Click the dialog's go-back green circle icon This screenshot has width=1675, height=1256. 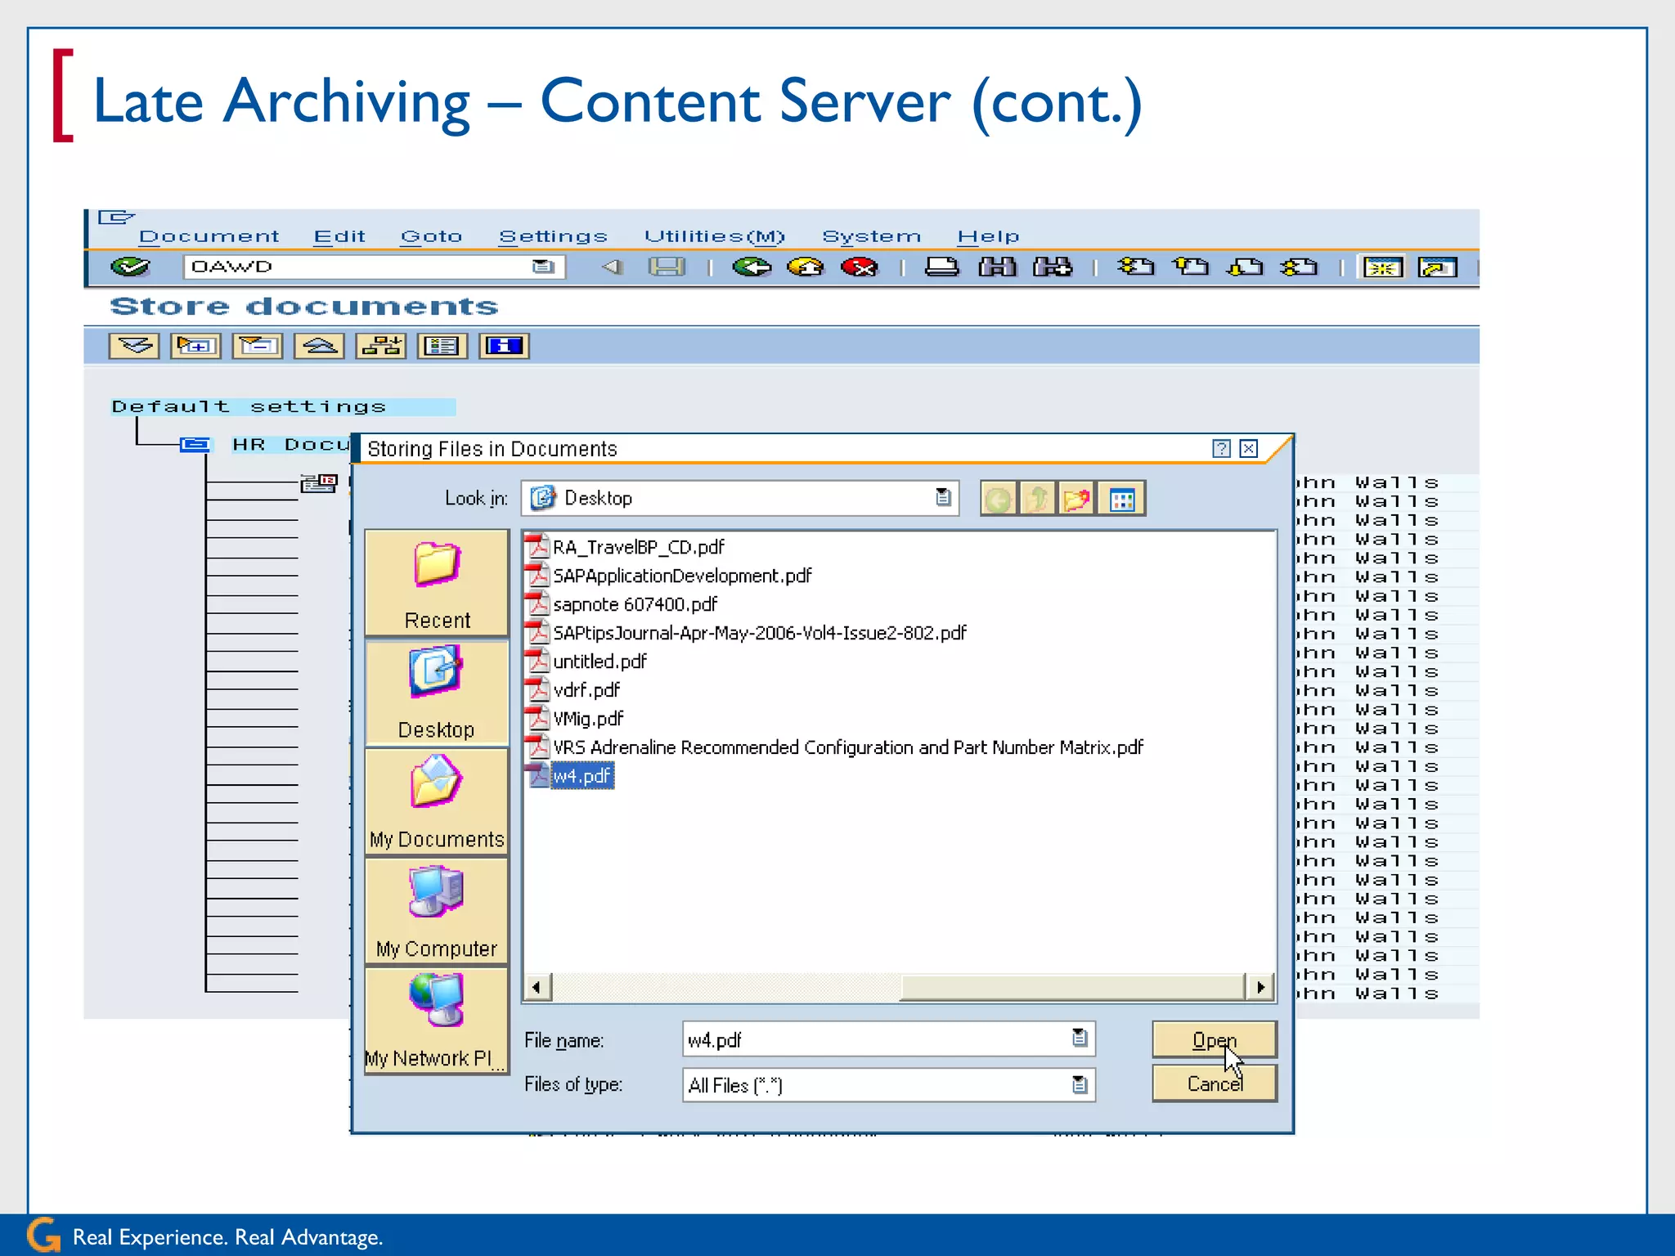(x=998, y=499)
